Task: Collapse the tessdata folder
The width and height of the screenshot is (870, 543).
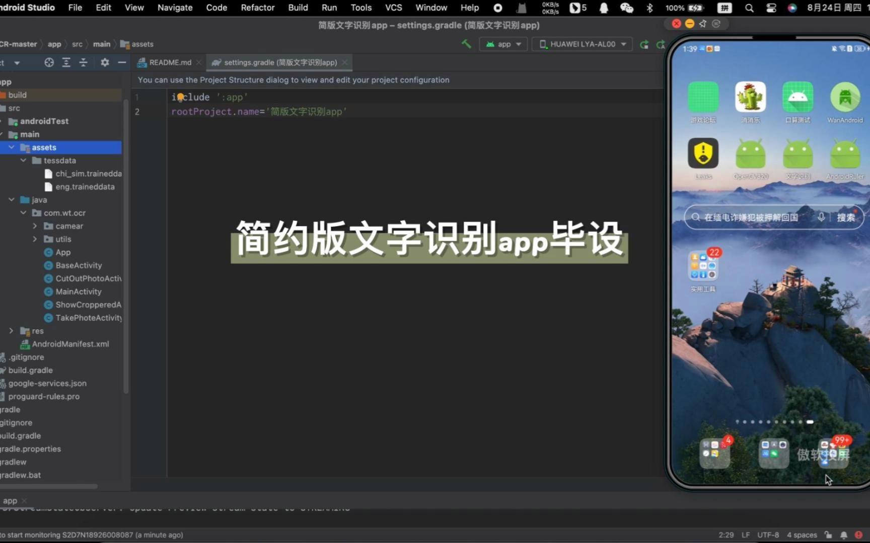Action: coord(23,160)
